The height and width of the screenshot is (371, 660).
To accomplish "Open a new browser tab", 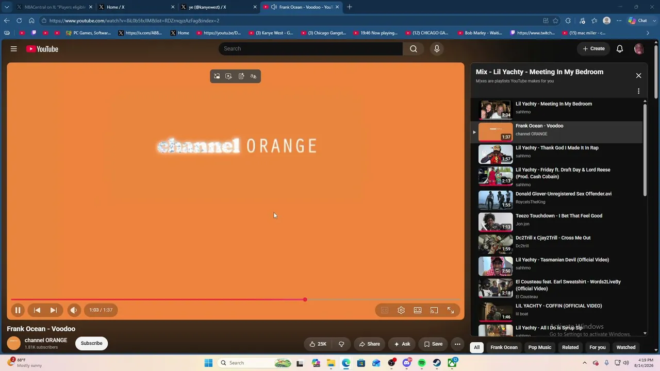I will click(350, 7).
